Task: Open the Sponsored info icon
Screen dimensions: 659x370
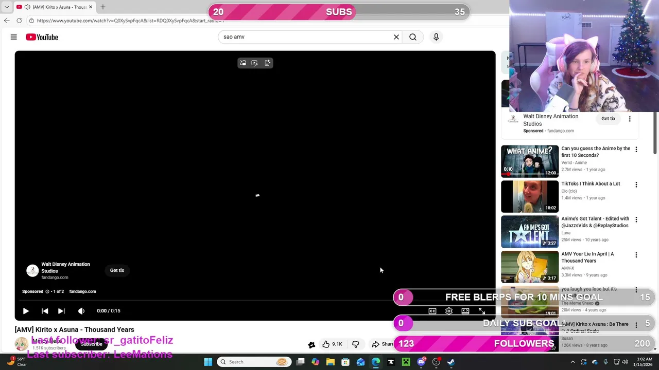Action: coord(47,291)
